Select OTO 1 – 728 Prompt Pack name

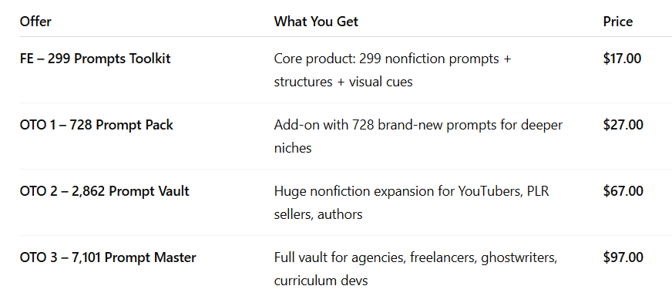pos(96,125)
